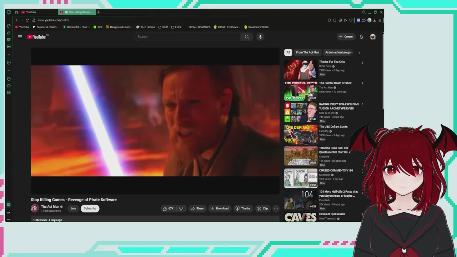The width and height of the screenshot is (457, 257).
Task: Open settings gear icon in left sidebar
Action: coord(9,92)
